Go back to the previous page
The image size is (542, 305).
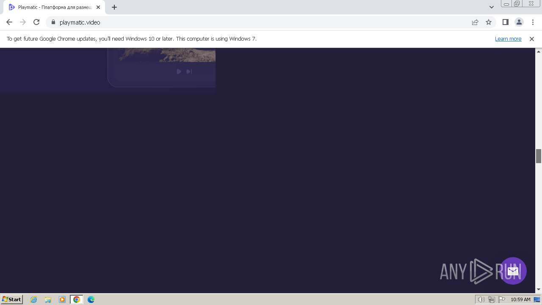pos(9,22)
